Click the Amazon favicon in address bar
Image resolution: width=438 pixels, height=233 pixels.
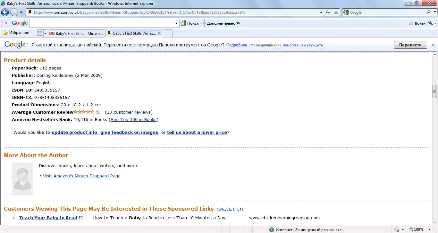pyautogui.click(x=30, y=12)
